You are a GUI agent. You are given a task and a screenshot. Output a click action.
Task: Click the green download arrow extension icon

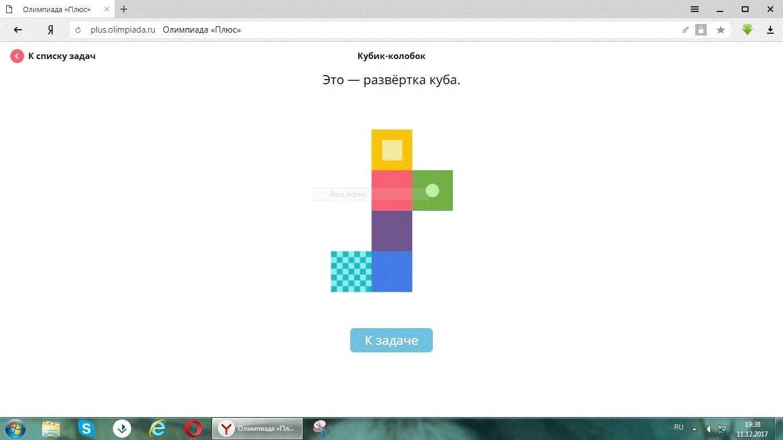[747, 29]
